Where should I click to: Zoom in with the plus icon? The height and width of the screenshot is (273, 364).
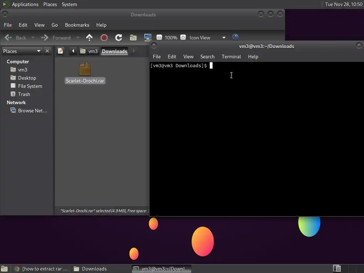(183, 37)
